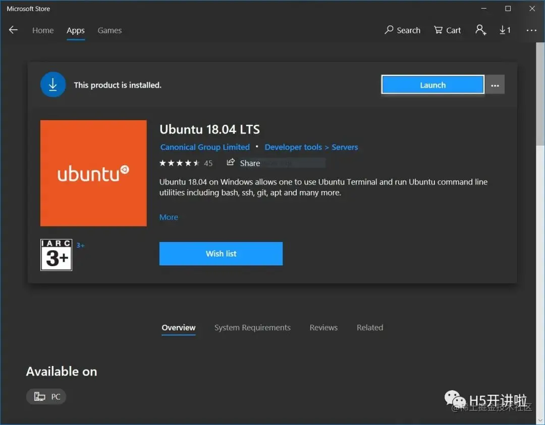This screenshot has width=545, height=425.
Task: View downloads and updates icon
Action: tap(505, 30)
